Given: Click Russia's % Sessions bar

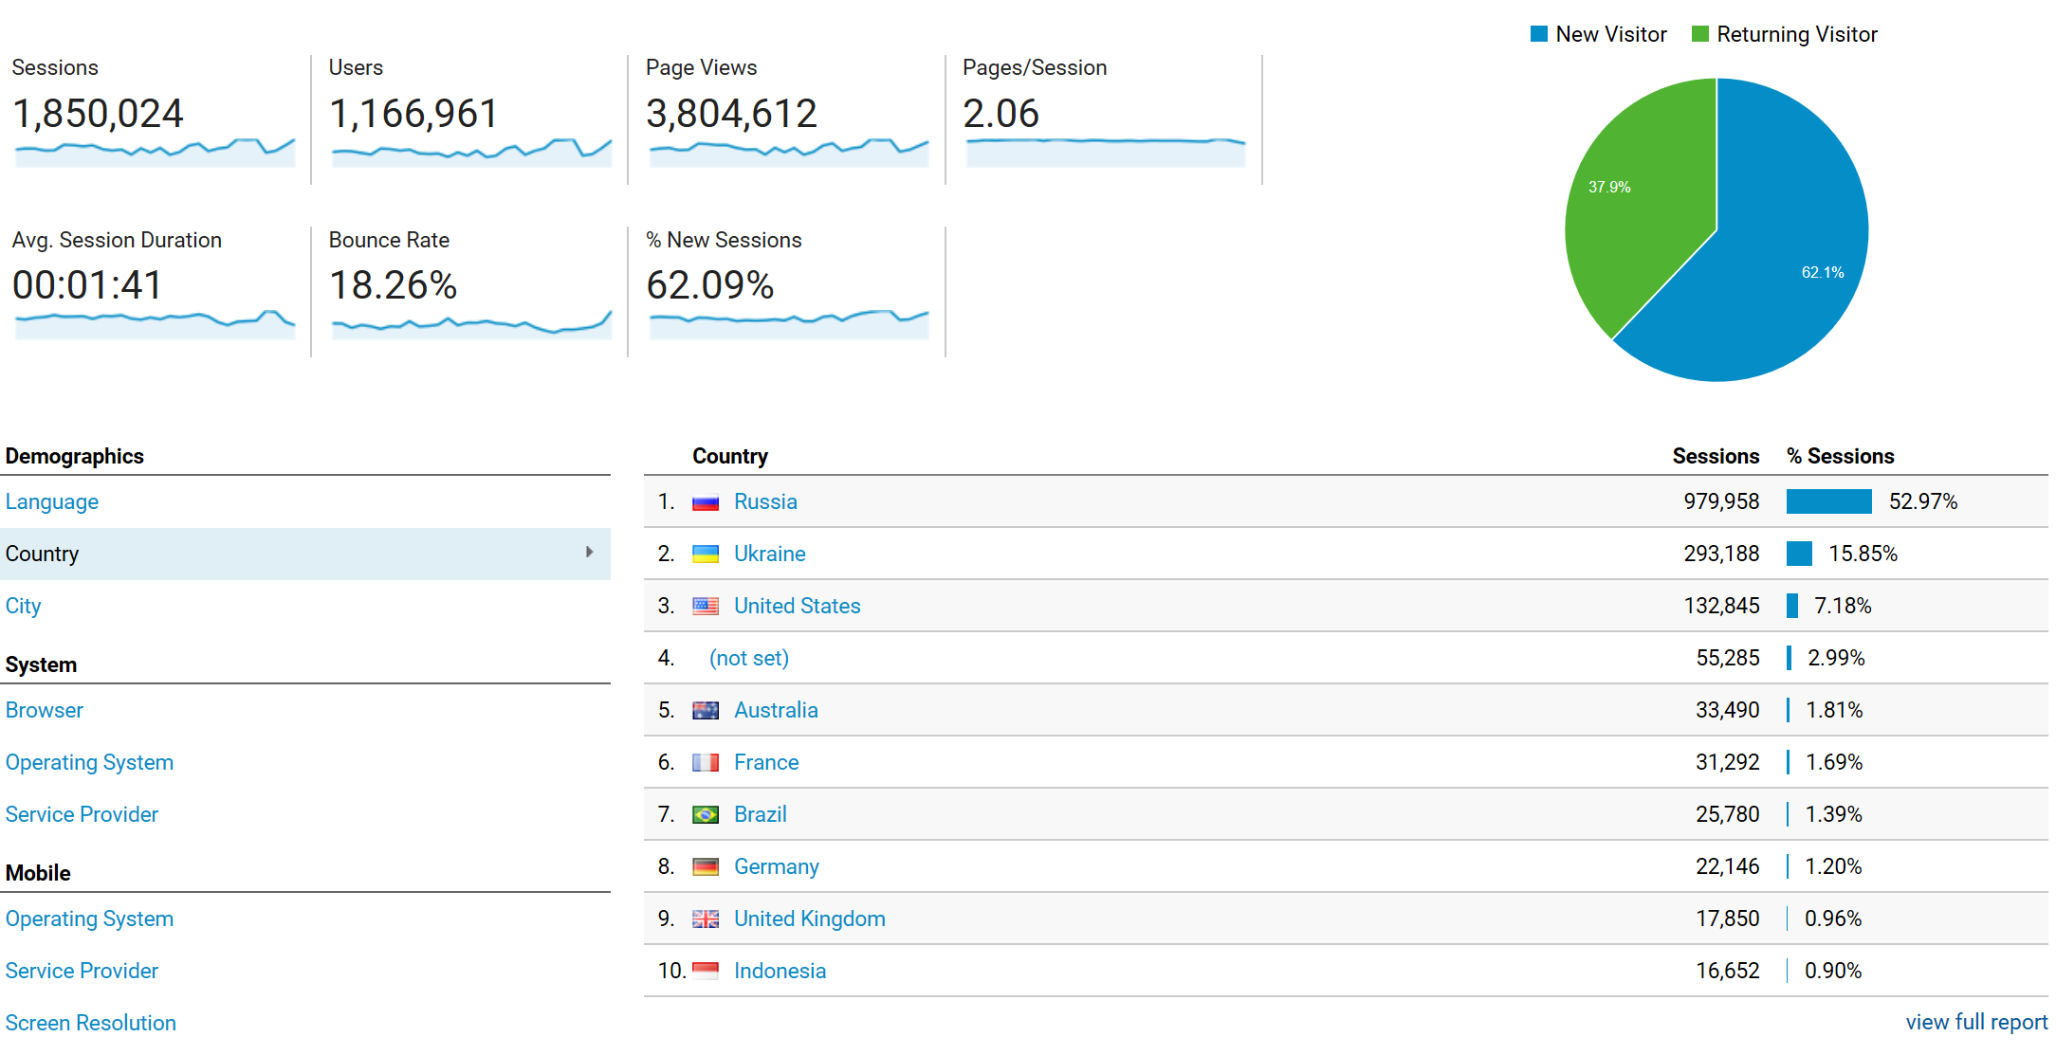Looking at the screenshot, I should 1828,501.
